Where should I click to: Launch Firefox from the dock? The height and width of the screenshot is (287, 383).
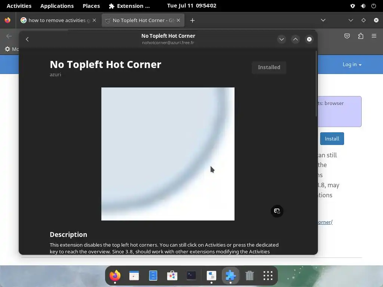[115, 275]
